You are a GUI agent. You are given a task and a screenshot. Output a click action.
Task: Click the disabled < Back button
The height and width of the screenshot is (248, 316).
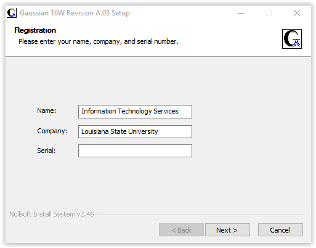pos(181,230)
